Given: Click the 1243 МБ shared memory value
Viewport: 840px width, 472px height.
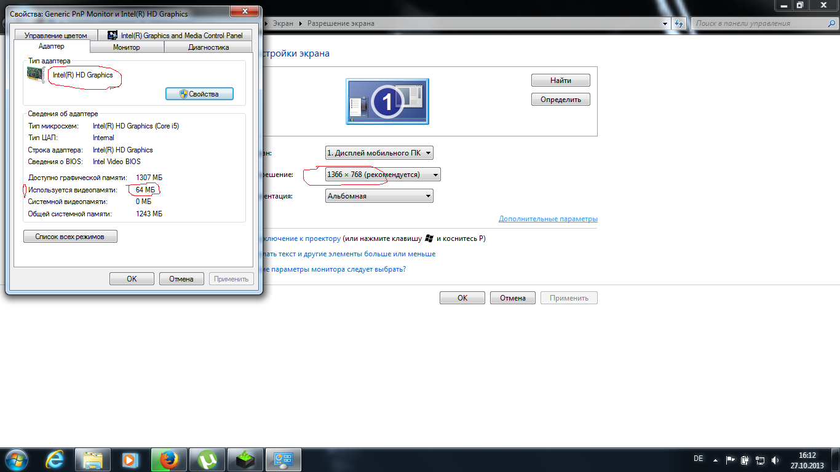Looking at the screenshot, I should [x=149, y=214].
